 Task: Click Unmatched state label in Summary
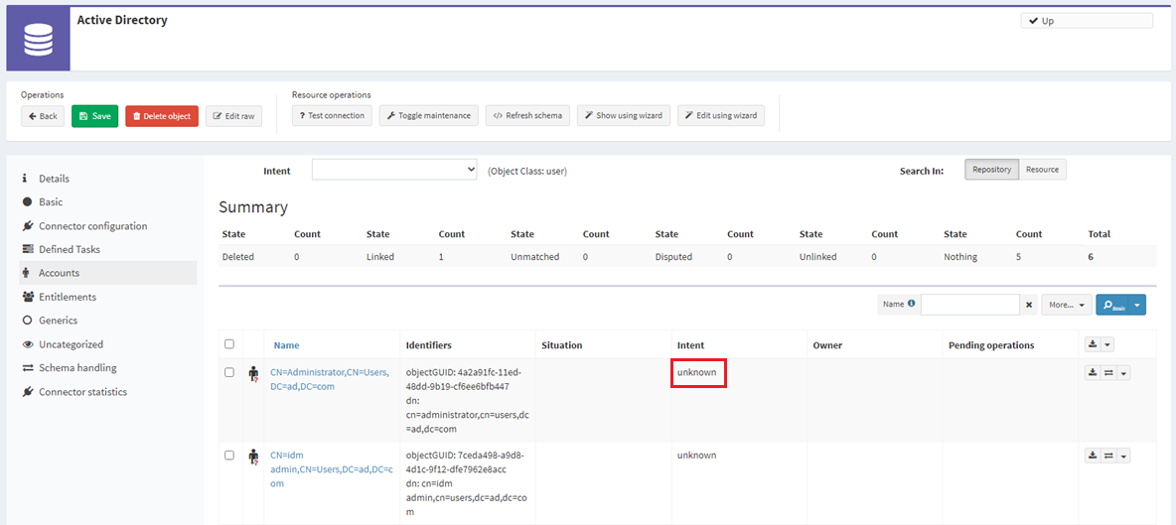click(x=534, y=257)
